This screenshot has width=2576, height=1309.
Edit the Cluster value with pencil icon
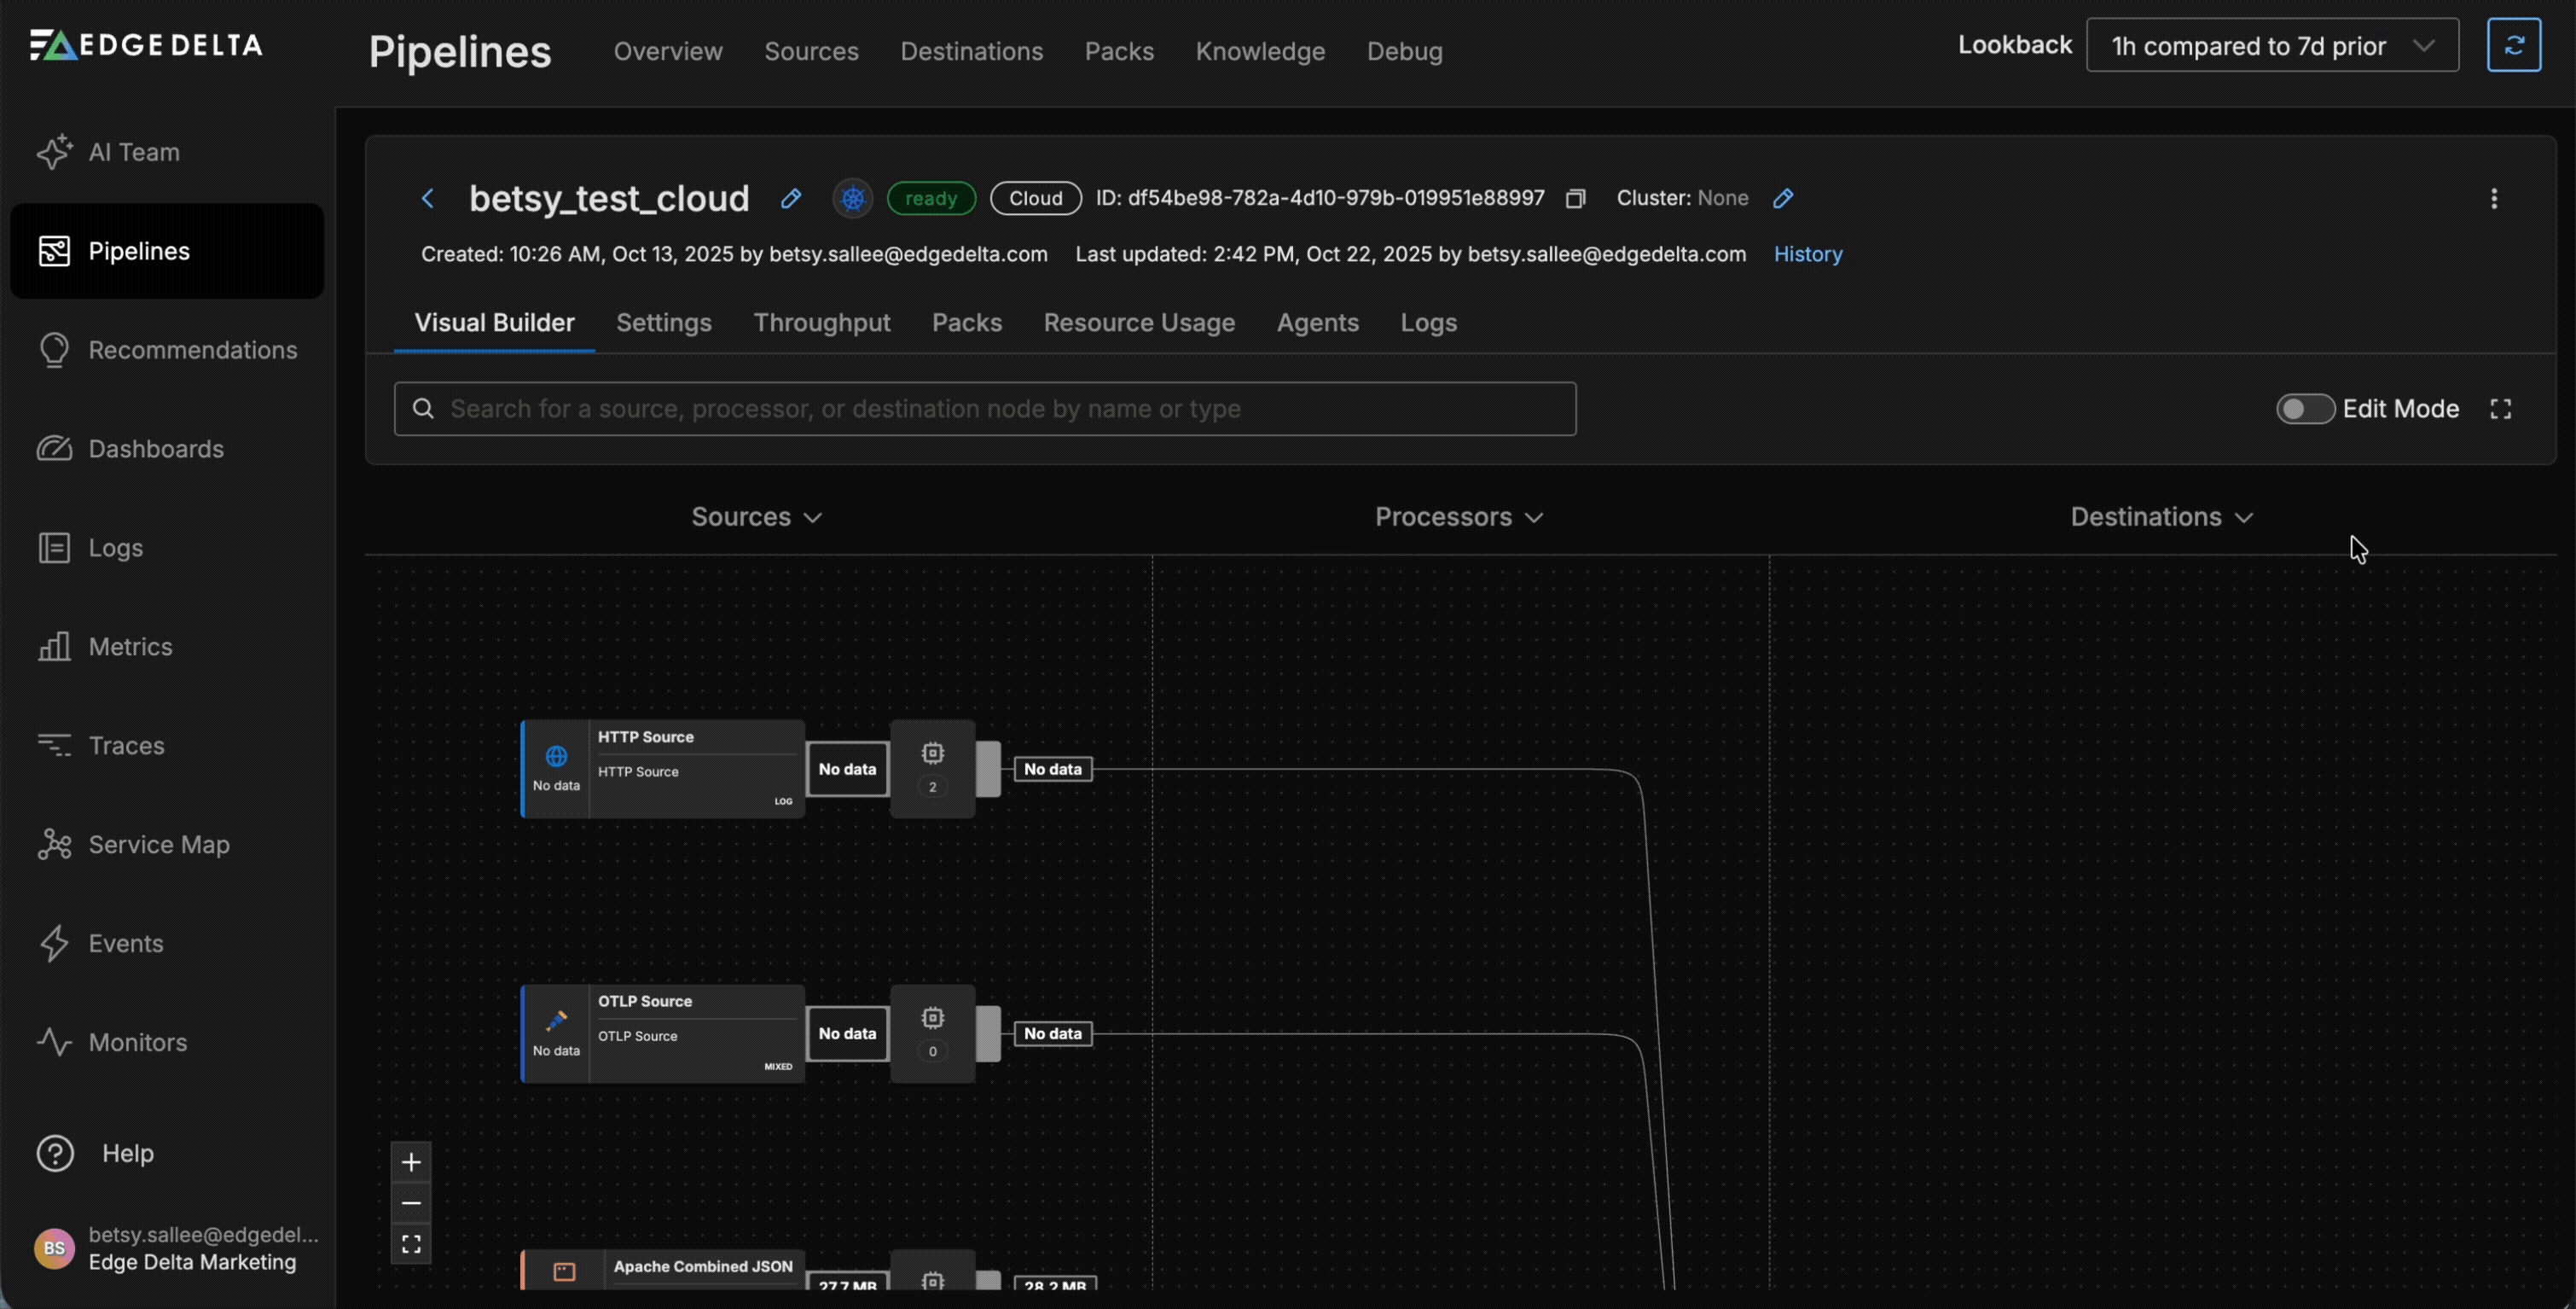coord(1782,198)
